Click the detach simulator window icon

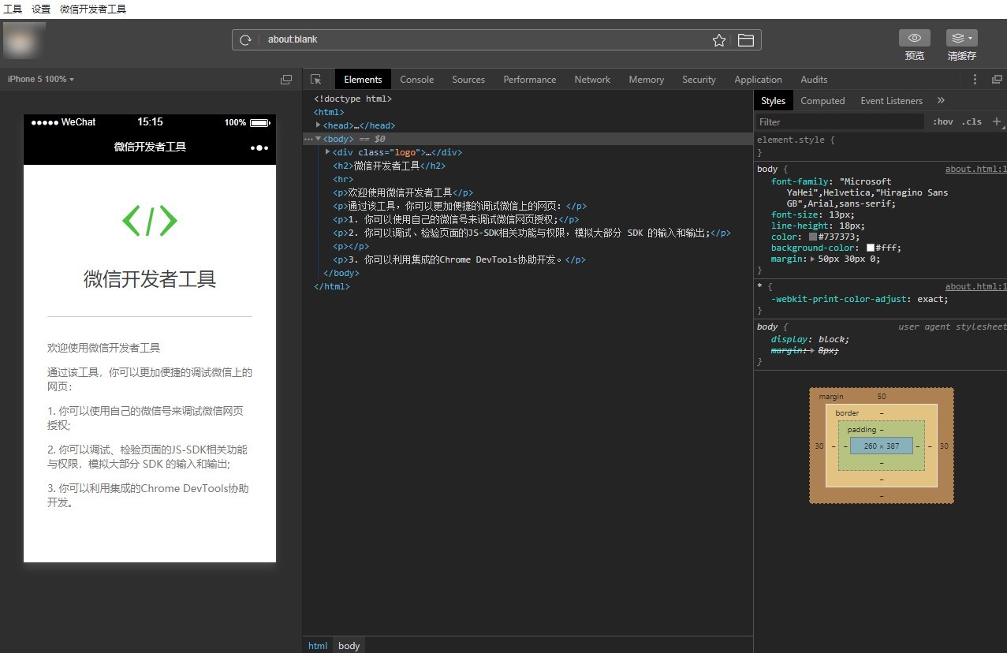[x=286, y=80]
